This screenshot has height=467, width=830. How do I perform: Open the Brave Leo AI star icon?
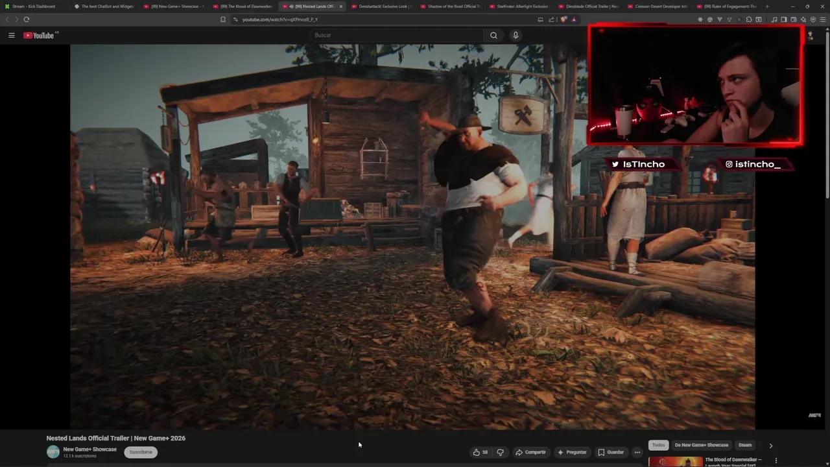(803, 19)
